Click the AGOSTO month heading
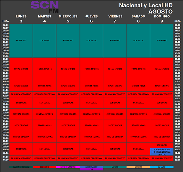This screenshot has height=172, width=183. (x=161, y=12)
